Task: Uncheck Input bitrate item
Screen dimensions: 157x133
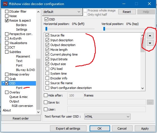Action: pyautogui.click(x=47, y=59)
